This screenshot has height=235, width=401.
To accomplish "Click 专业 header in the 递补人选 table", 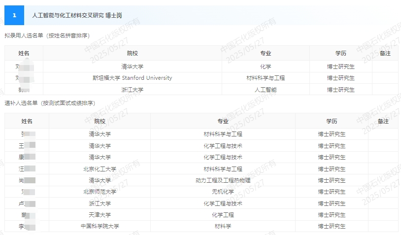I will pyautogui.click(x=223, y=121).
